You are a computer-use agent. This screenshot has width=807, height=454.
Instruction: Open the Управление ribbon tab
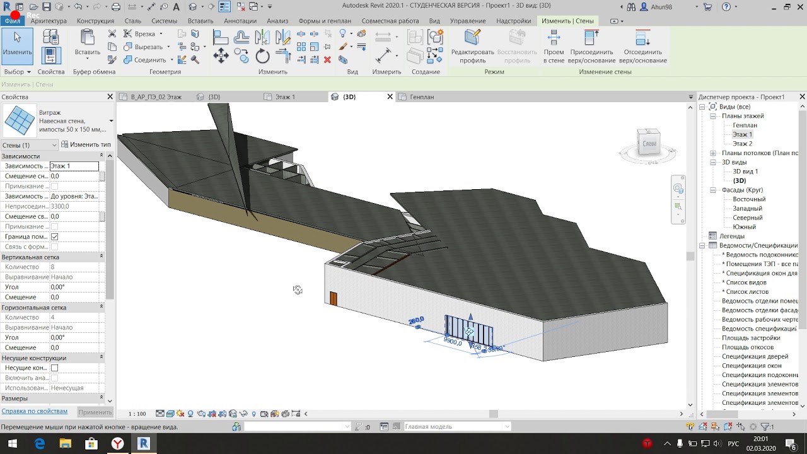(x=468, y=21)
